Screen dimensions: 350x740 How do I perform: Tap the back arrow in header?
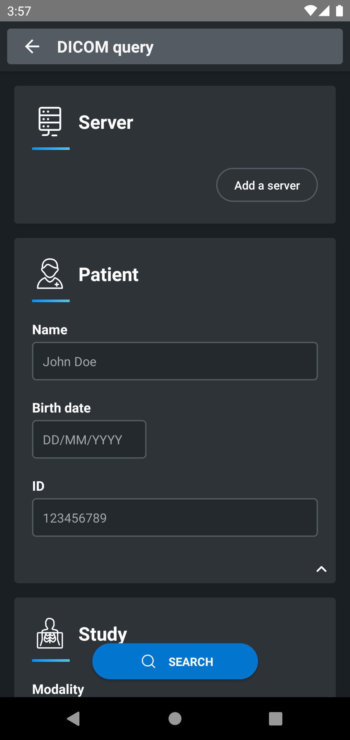(x=32, y=46)
